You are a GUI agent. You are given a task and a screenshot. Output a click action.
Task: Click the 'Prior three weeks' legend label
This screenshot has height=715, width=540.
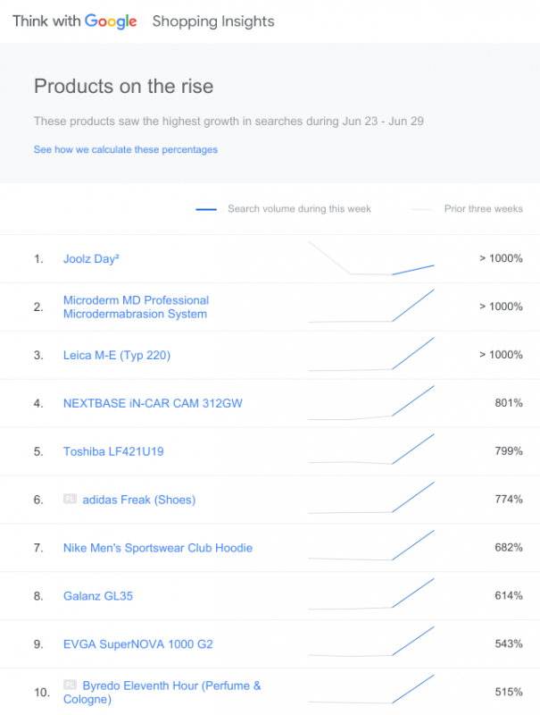click(483, 209)
